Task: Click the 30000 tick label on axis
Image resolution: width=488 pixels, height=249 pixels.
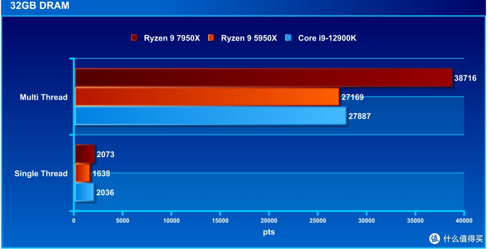Action: point(366,221)
